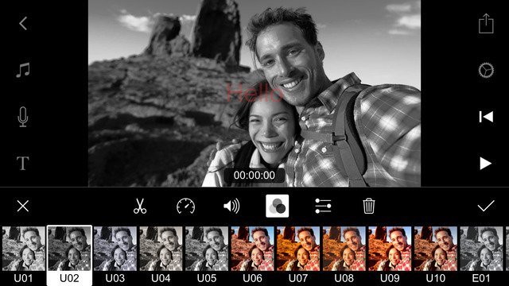Open the adjustment sliders icon
The image size is (509, 286).
coord(323,206)
